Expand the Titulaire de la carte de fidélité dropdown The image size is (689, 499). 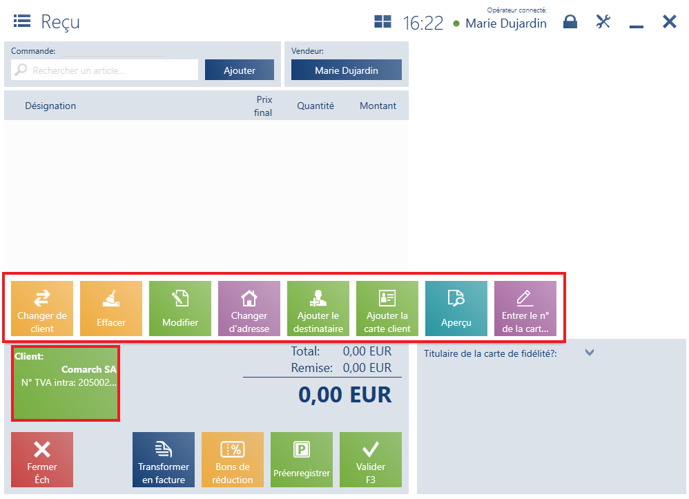click(590, 352)
